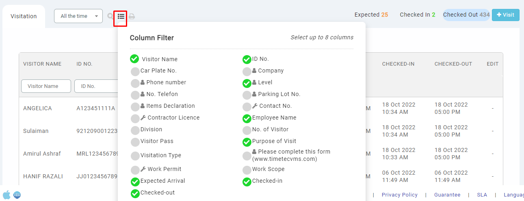Click the print icon
The image size is (524, 201).
[132, 17]
